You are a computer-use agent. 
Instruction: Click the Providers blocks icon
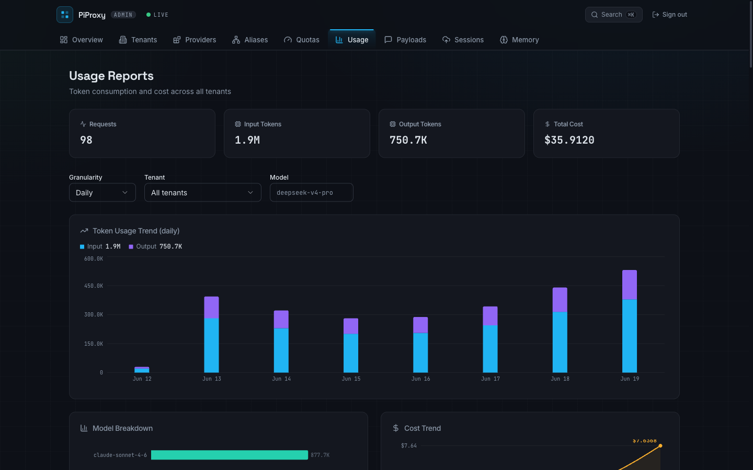click(177, 40)
